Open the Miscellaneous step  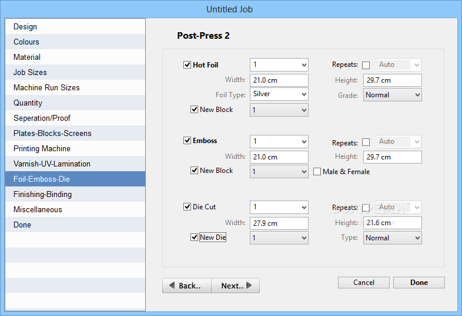75,209
